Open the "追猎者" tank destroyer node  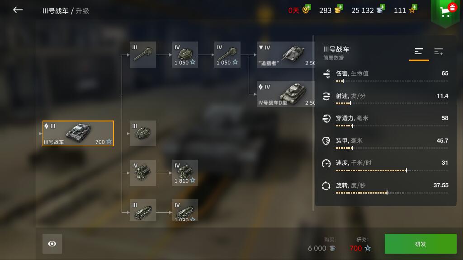tap(286, 55)
